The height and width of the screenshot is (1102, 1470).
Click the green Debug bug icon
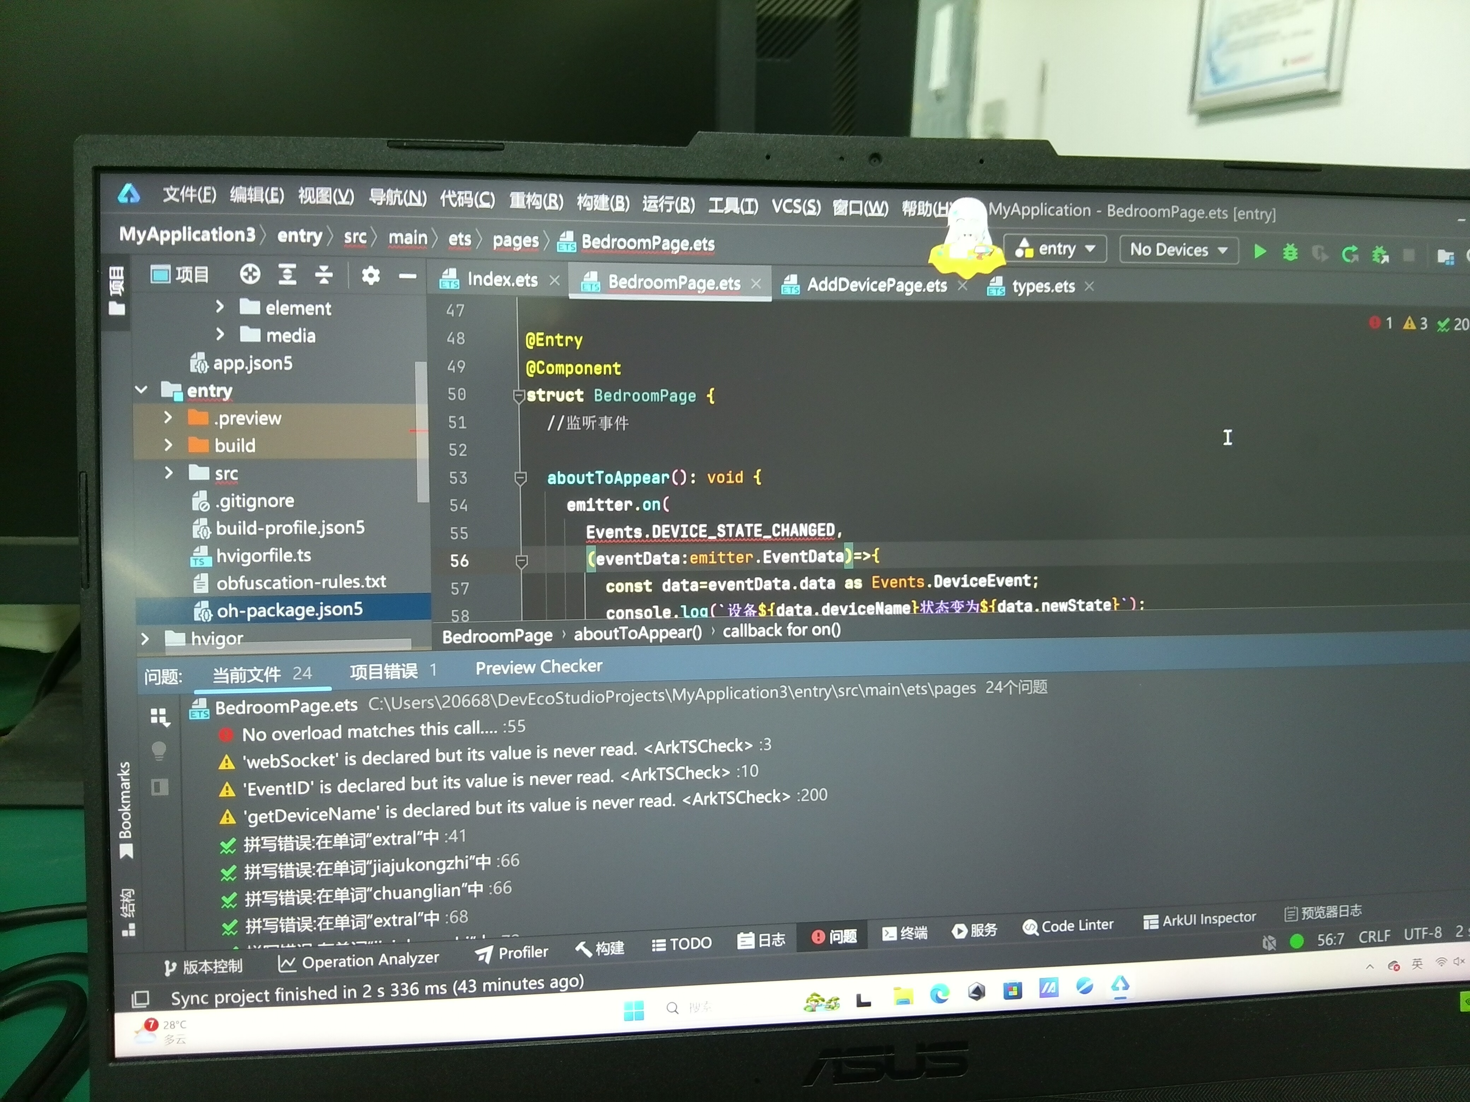[1289, 253]
